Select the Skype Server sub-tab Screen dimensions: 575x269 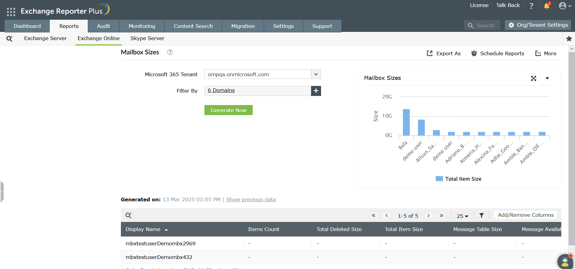tap(147, 38)
